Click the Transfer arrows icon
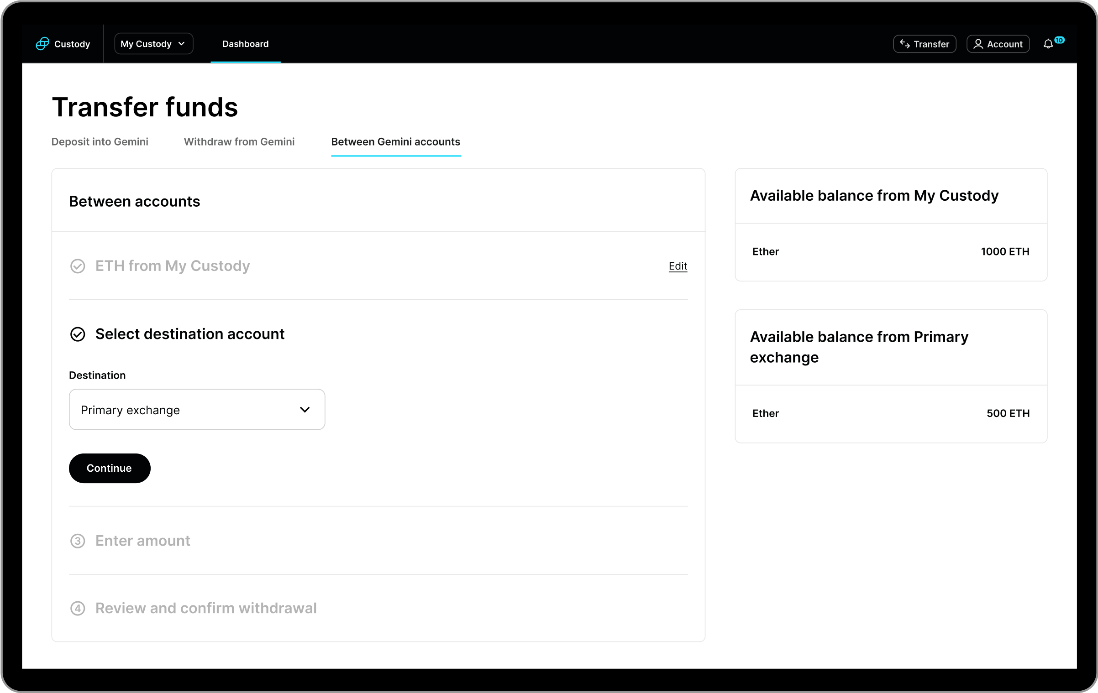 coord(904,44)
